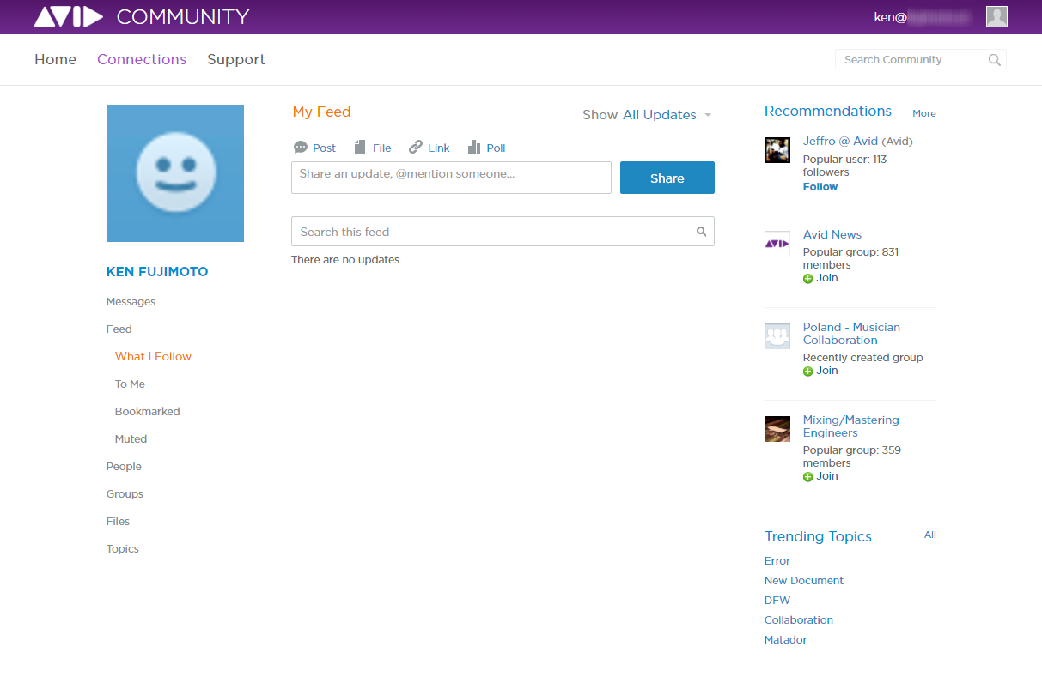Click More next to Recommendations

pos(924,113)
